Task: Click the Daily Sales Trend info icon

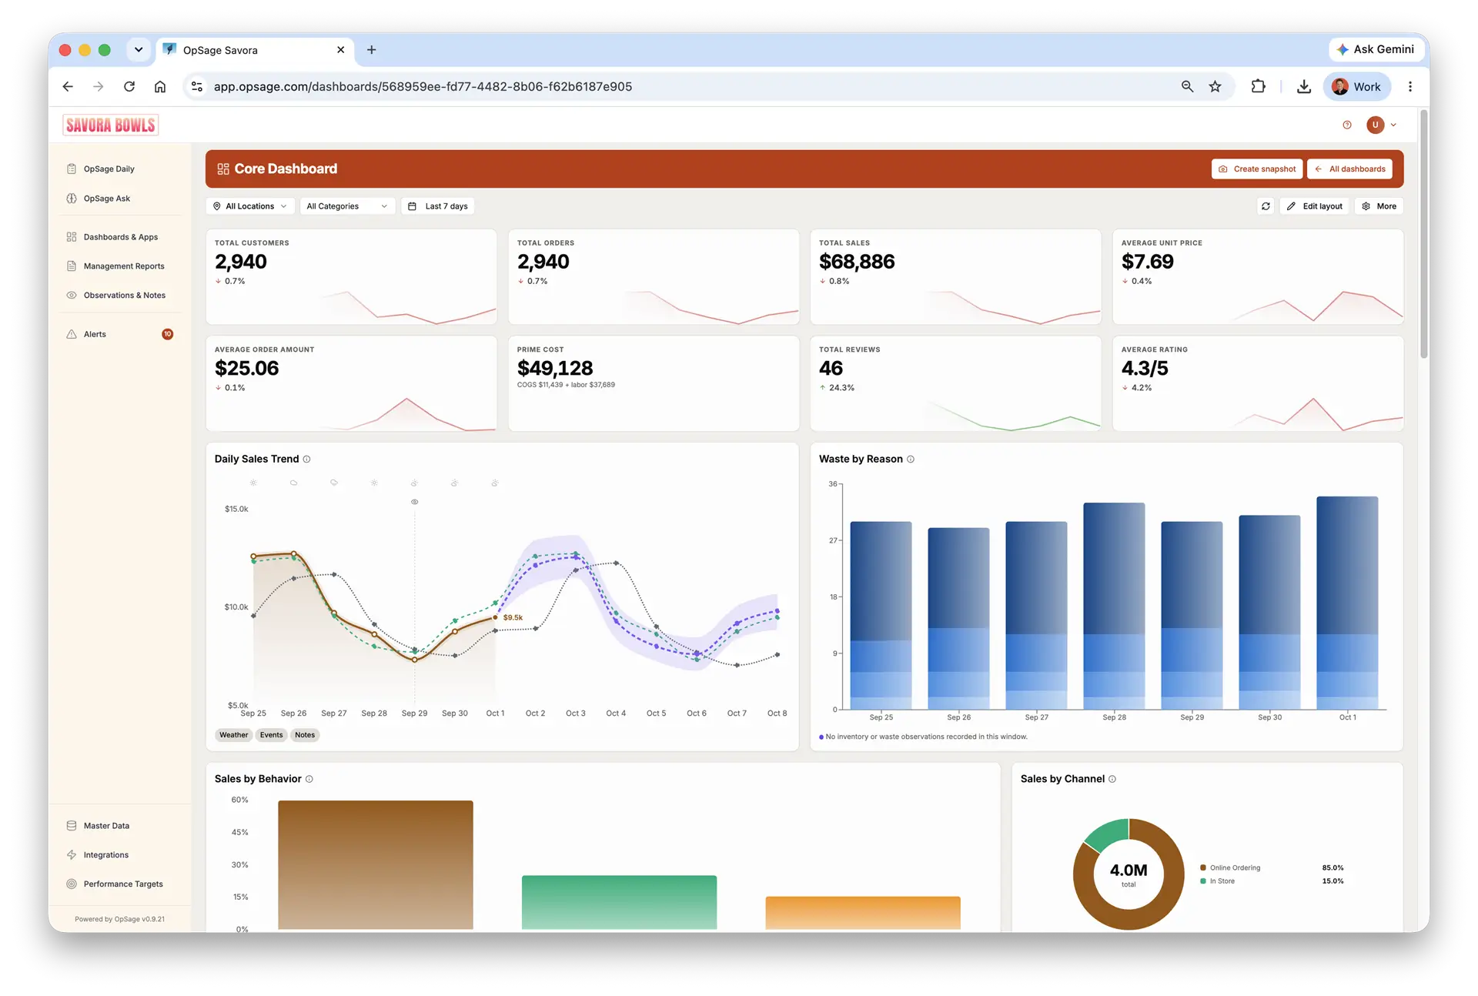Action: click(306, 459)
